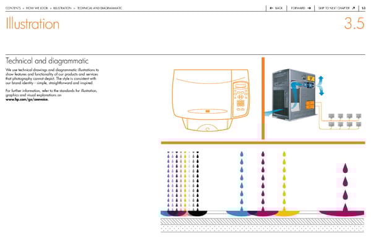Screen dimensions: 371x247
Task: Click the HP logo on the printer tray
Action: (x=208, y=112)
